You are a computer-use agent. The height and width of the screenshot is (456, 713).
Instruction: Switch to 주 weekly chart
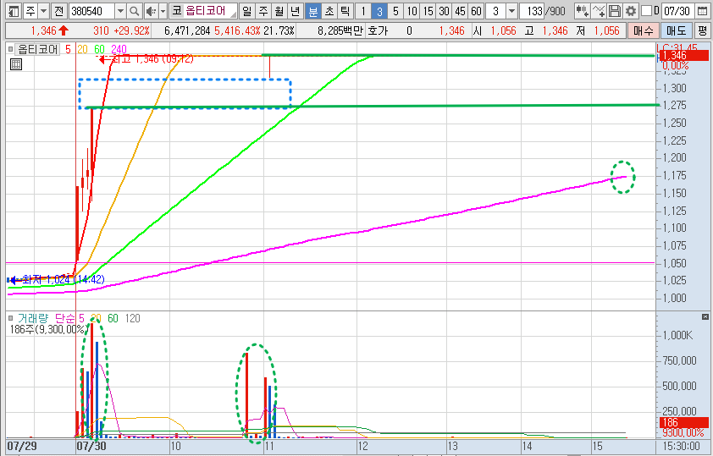[x=263, y=11]
